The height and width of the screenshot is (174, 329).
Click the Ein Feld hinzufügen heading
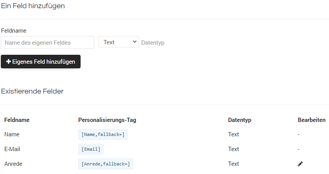click(x=33, y=6)
